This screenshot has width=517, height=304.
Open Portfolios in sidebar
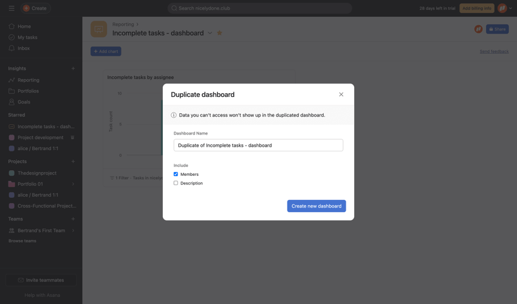click(x=28, y=91)
